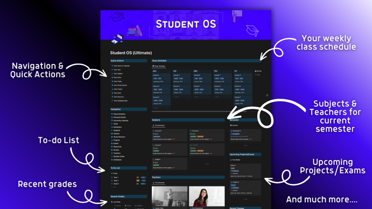Image resolution: width=372 pixels, height=209 pixels.
Task: Open Databases icon in Navigation list
Action: [112, 160]
